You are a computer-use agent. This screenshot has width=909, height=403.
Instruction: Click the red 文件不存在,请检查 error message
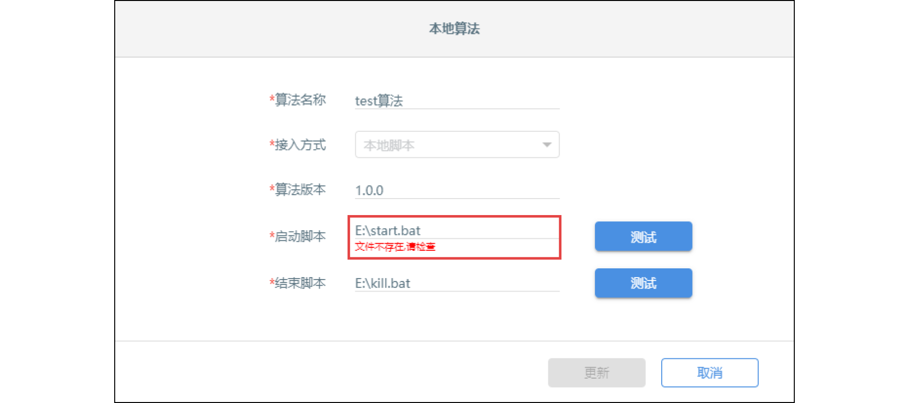(395, 247)
